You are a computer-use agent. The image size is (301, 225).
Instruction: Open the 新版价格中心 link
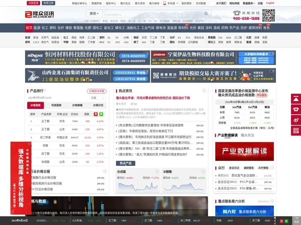(x=79, y=3)
